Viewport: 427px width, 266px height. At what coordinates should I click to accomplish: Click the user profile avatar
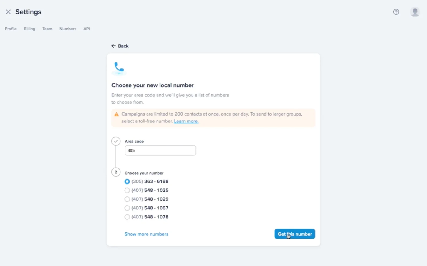(x=415, y=12)
